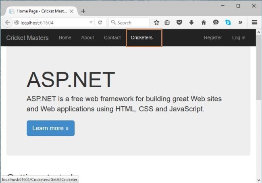Click the site identity globe icon
The width and height of the screenshot is (262, 183).
17,23
